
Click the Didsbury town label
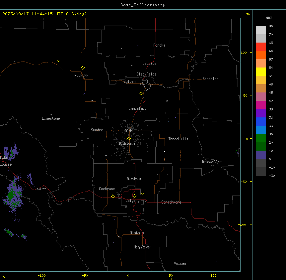127,143
